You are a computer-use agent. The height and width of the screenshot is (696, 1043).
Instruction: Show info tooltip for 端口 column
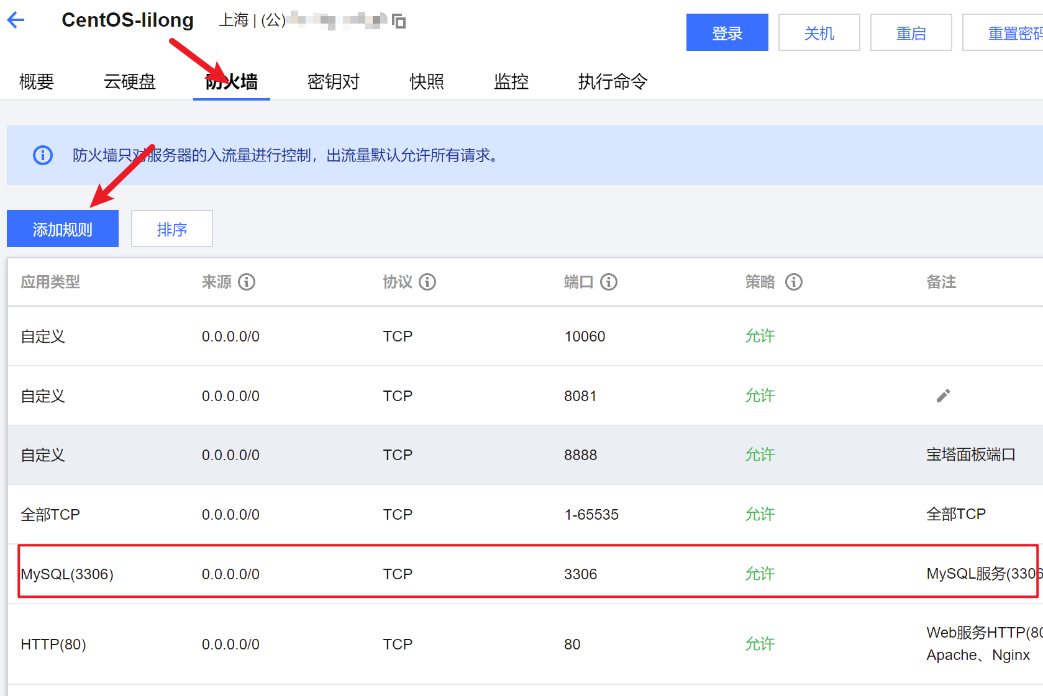pyautogui.click(x=609, y=282)
